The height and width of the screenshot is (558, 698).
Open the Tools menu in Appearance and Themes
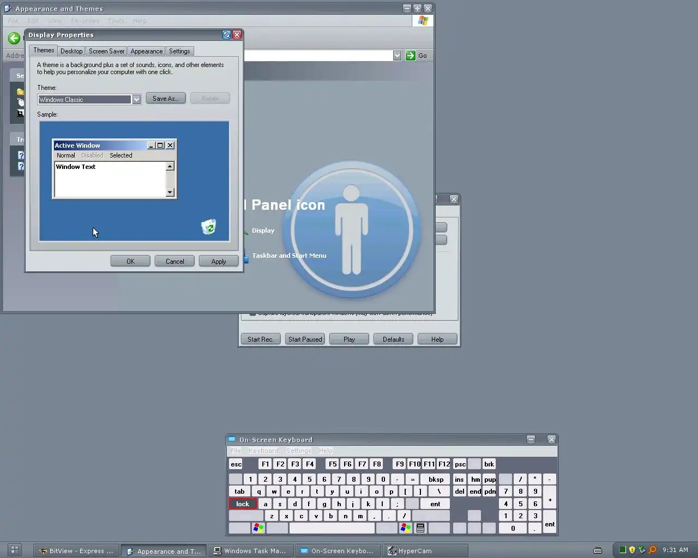(x=116, y=21)
